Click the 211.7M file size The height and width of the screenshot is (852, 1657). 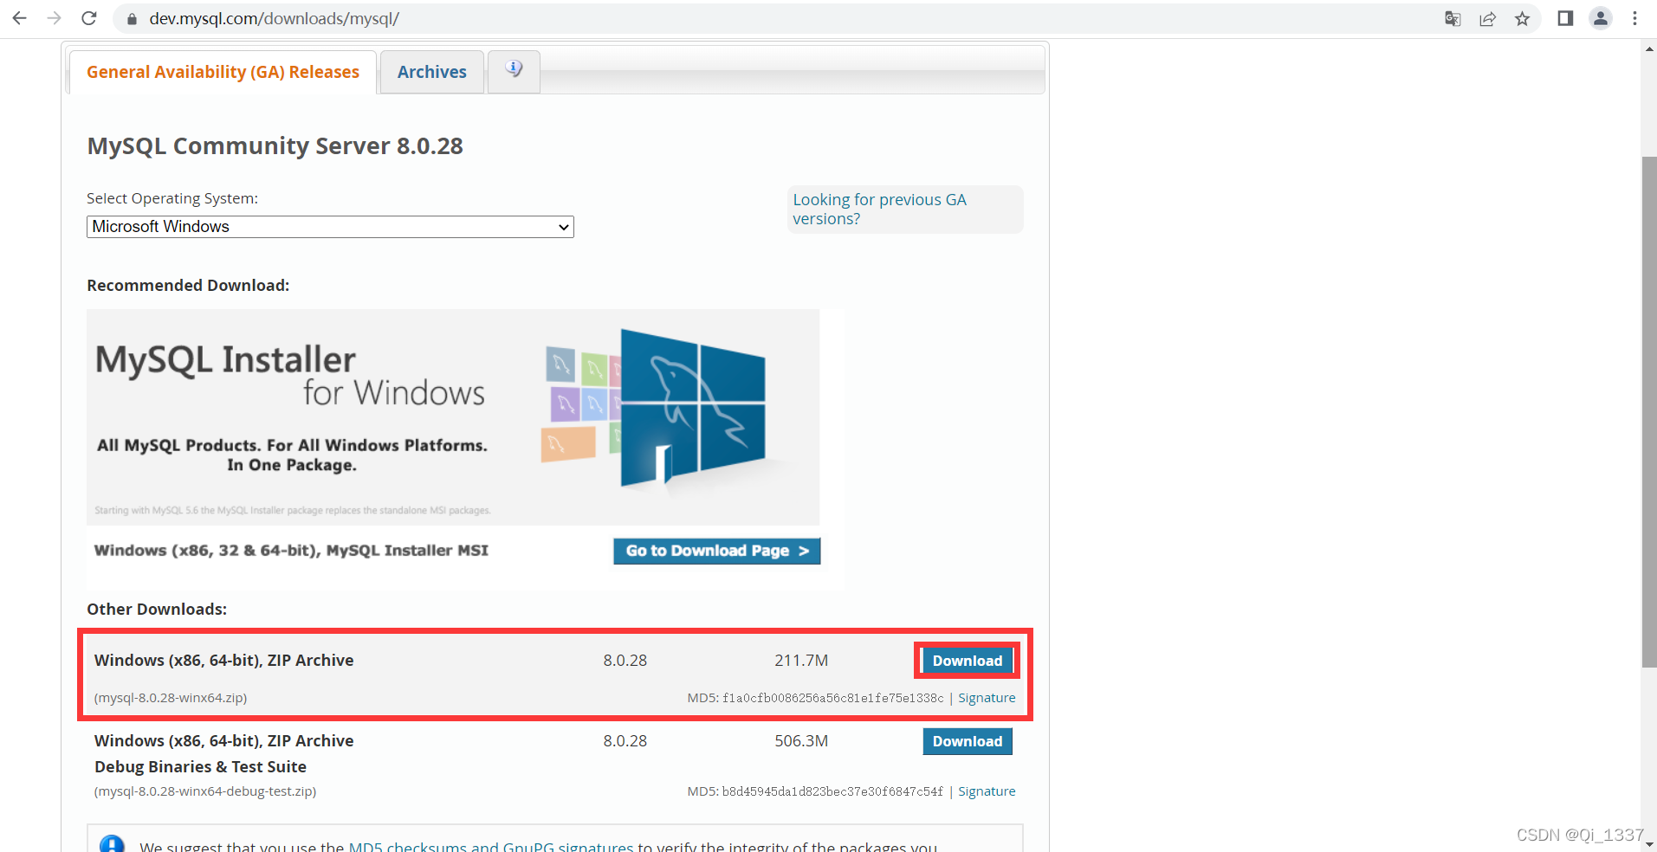pyautogui.click(x=801, y=661)
